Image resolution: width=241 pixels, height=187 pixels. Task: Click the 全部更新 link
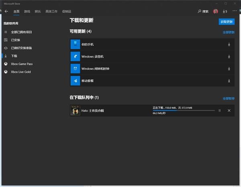[x=229, y=32]
